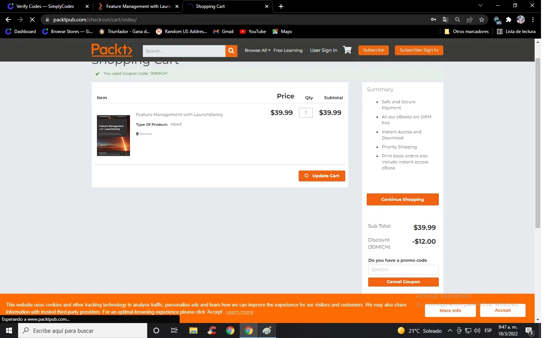Screen dimensions: 544x338
Task: Close the Verify Codes tab
Action: click(87, 6)
